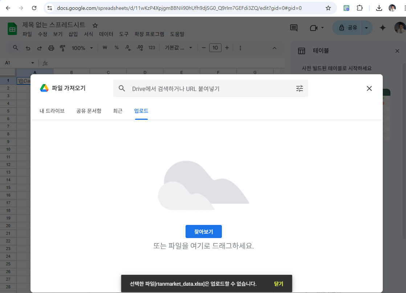Viewport: 406px width, 293px height.
Task: Decrease decimal places in toolbar
Action: tap(128, 48)
